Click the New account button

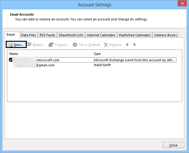click(x=16, y=45)
